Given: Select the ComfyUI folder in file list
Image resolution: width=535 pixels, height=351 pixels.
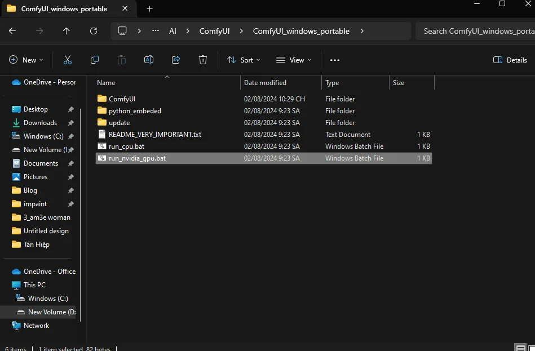Looking at the screenshot, I should pyautogui.click(x=264, y=99).
